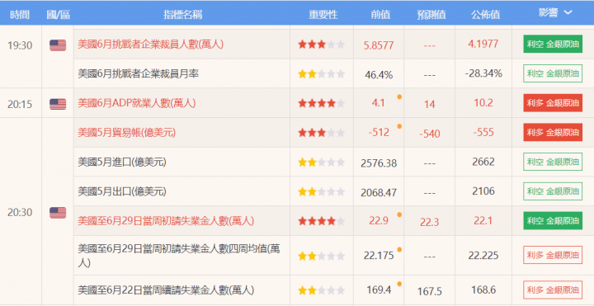Click star rating for 美國6月ADP就業人數
594x306 pixels.
tap(321, 103)
